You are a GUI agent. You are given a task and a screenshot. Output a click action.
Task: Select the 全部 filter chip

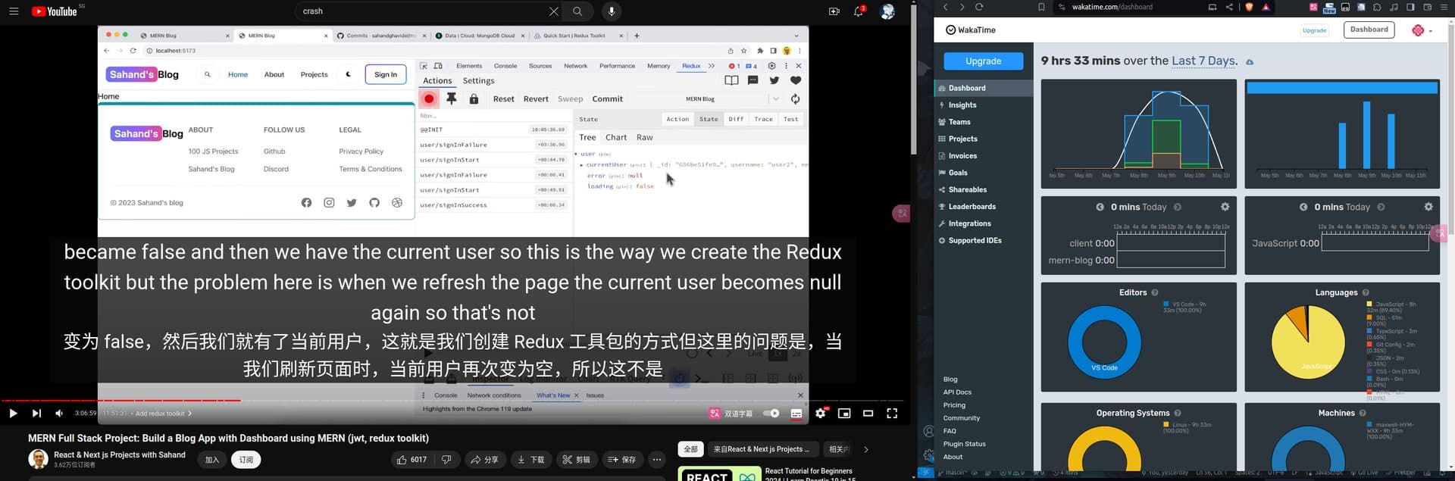pyautogui.click(x=691, y=449)
